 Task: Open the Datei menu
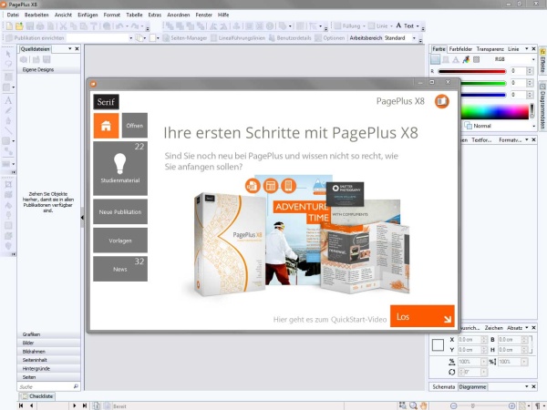point(13,15)
